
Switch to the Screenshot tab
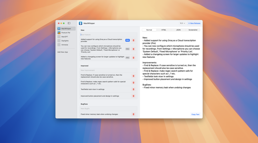[x=193, y=30]
